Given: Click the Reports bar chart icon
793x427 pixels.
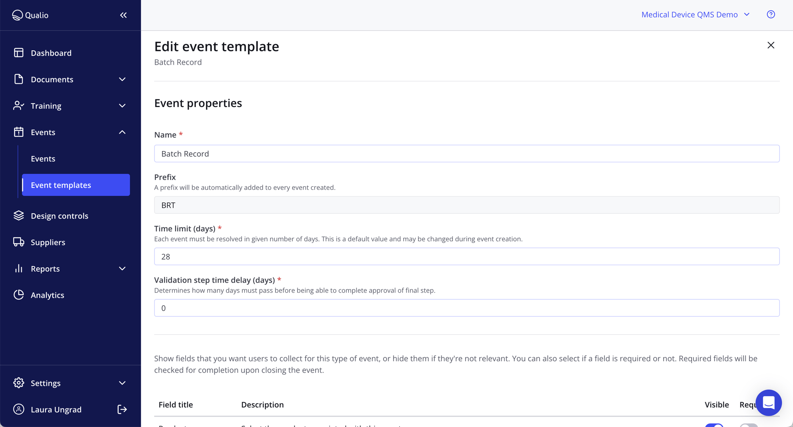Looking at the screenshot, I should 19,268.
